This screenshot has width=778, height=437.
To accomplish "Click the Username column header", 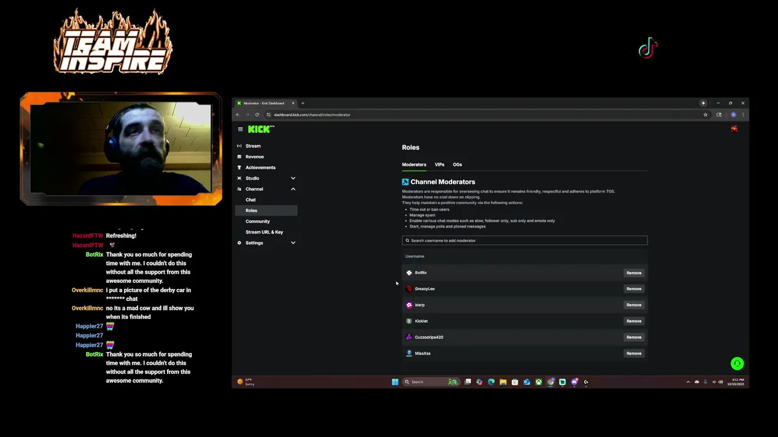I will point(415,256).
